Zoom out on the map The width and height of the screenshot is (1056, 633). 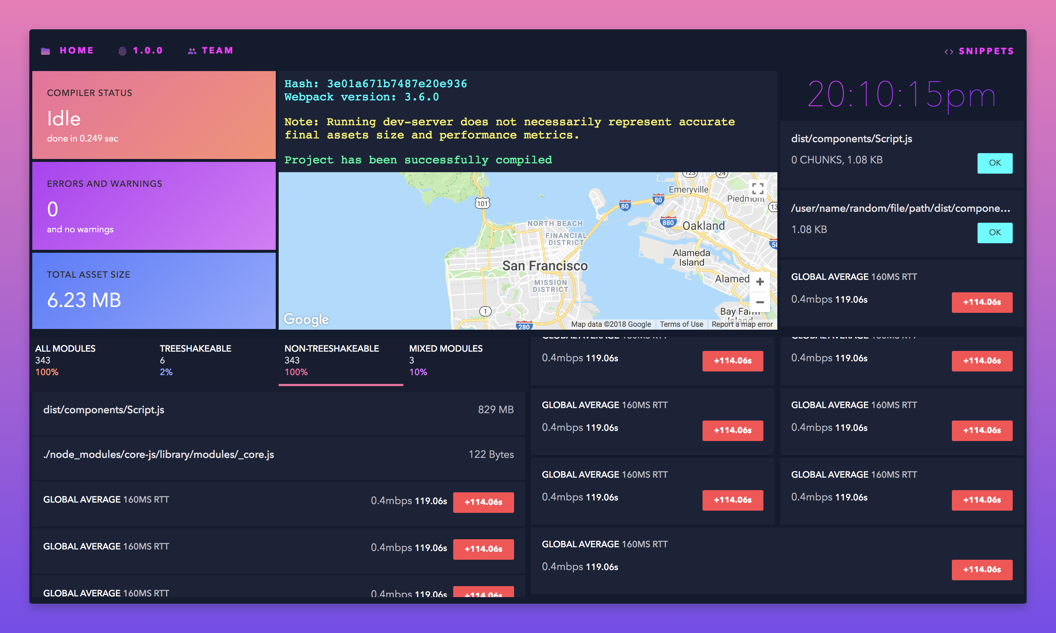click(760, 302)
